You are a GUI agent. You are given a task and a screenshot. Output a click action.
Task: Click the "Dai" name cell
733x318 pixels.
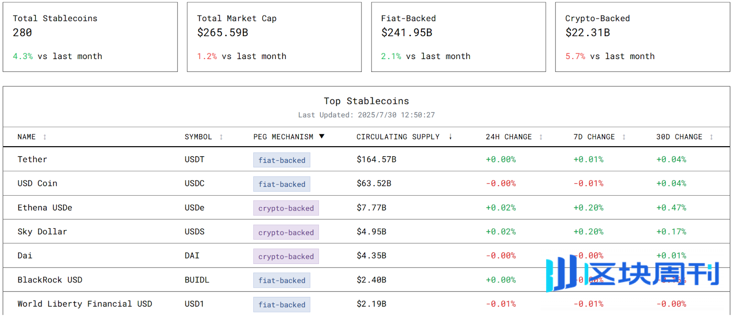(x=25, y=256)
